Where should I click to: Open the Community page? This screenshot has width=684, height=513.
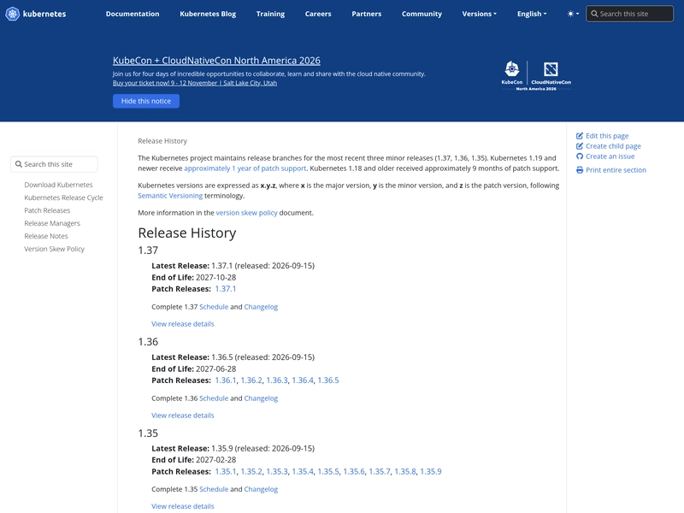click(422, 14)
